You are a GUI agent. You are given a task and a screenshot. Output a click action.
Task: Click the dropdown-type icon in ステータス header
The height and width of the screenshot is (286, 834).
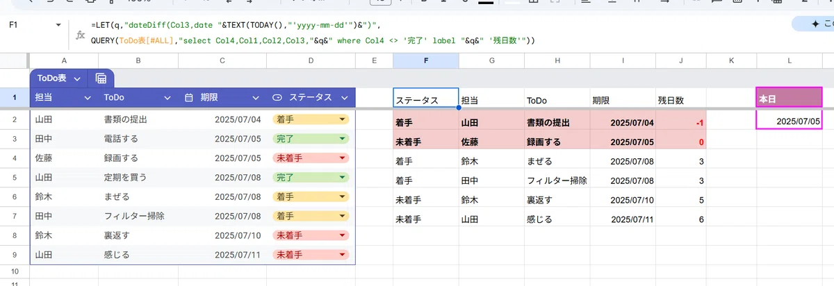pos(277,99)
